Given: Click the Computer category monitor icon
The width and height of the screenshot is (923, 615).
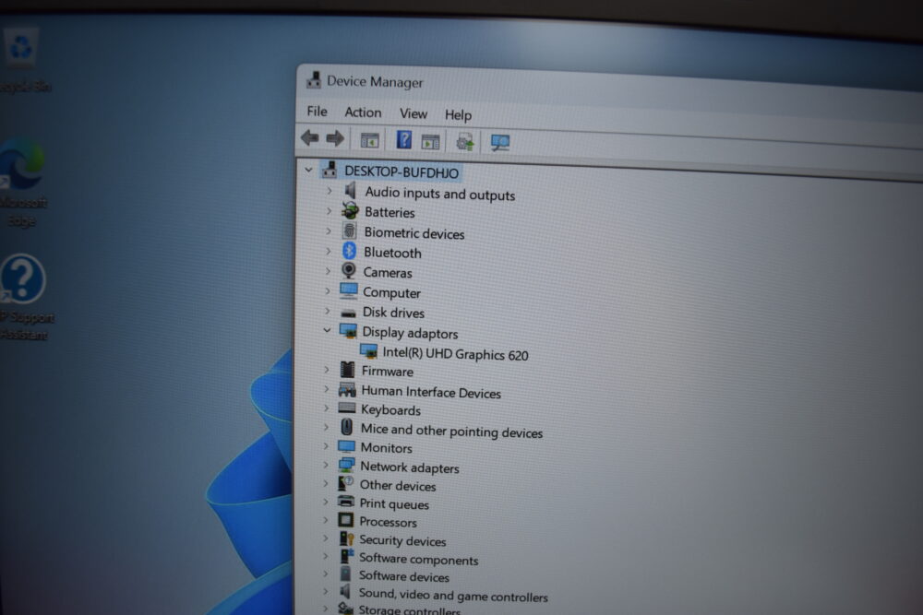Looking at the screenshot, I should pos(349,290).
